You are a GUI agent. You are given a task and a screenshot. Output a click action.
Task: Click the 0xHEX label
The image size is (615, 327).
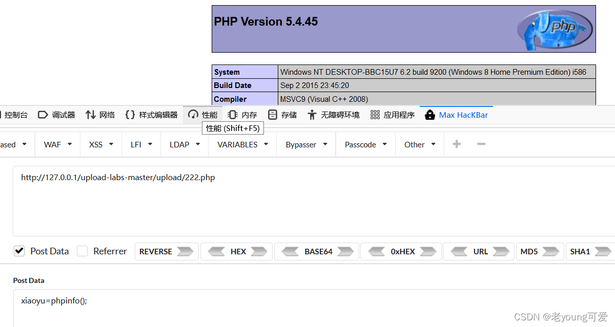coord(403,251)
